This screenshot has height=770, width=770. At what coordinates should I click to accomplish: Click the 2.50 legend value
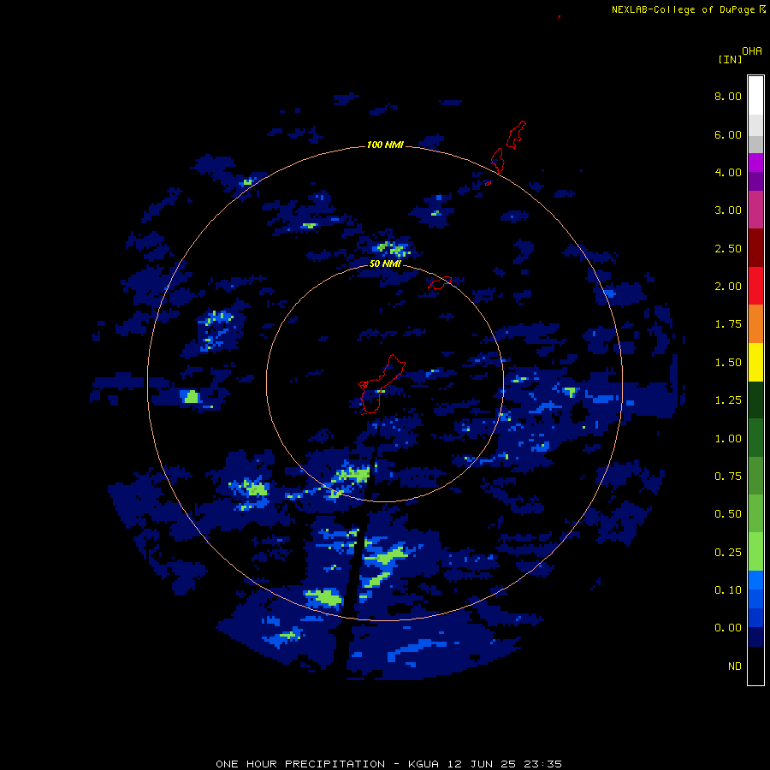coord(728,248)
